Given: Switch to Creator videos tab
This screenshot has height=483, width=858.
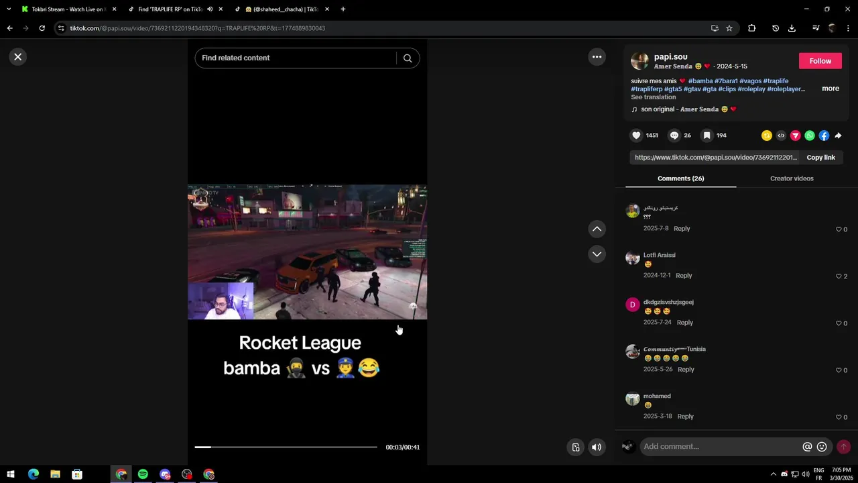Looking at the screenshot, I should pyautogui.click(x=792, y=178).
